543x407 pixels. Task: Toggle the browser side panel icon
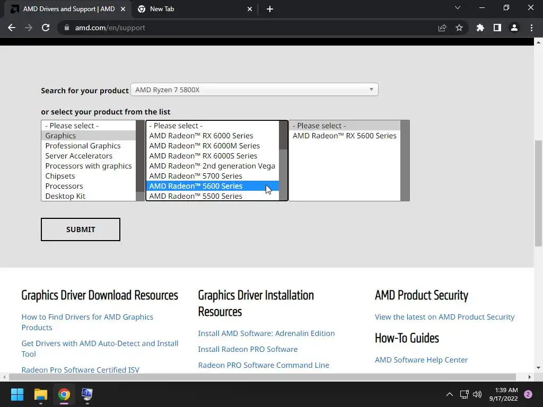pyautogui.click(x=497, y=28)
